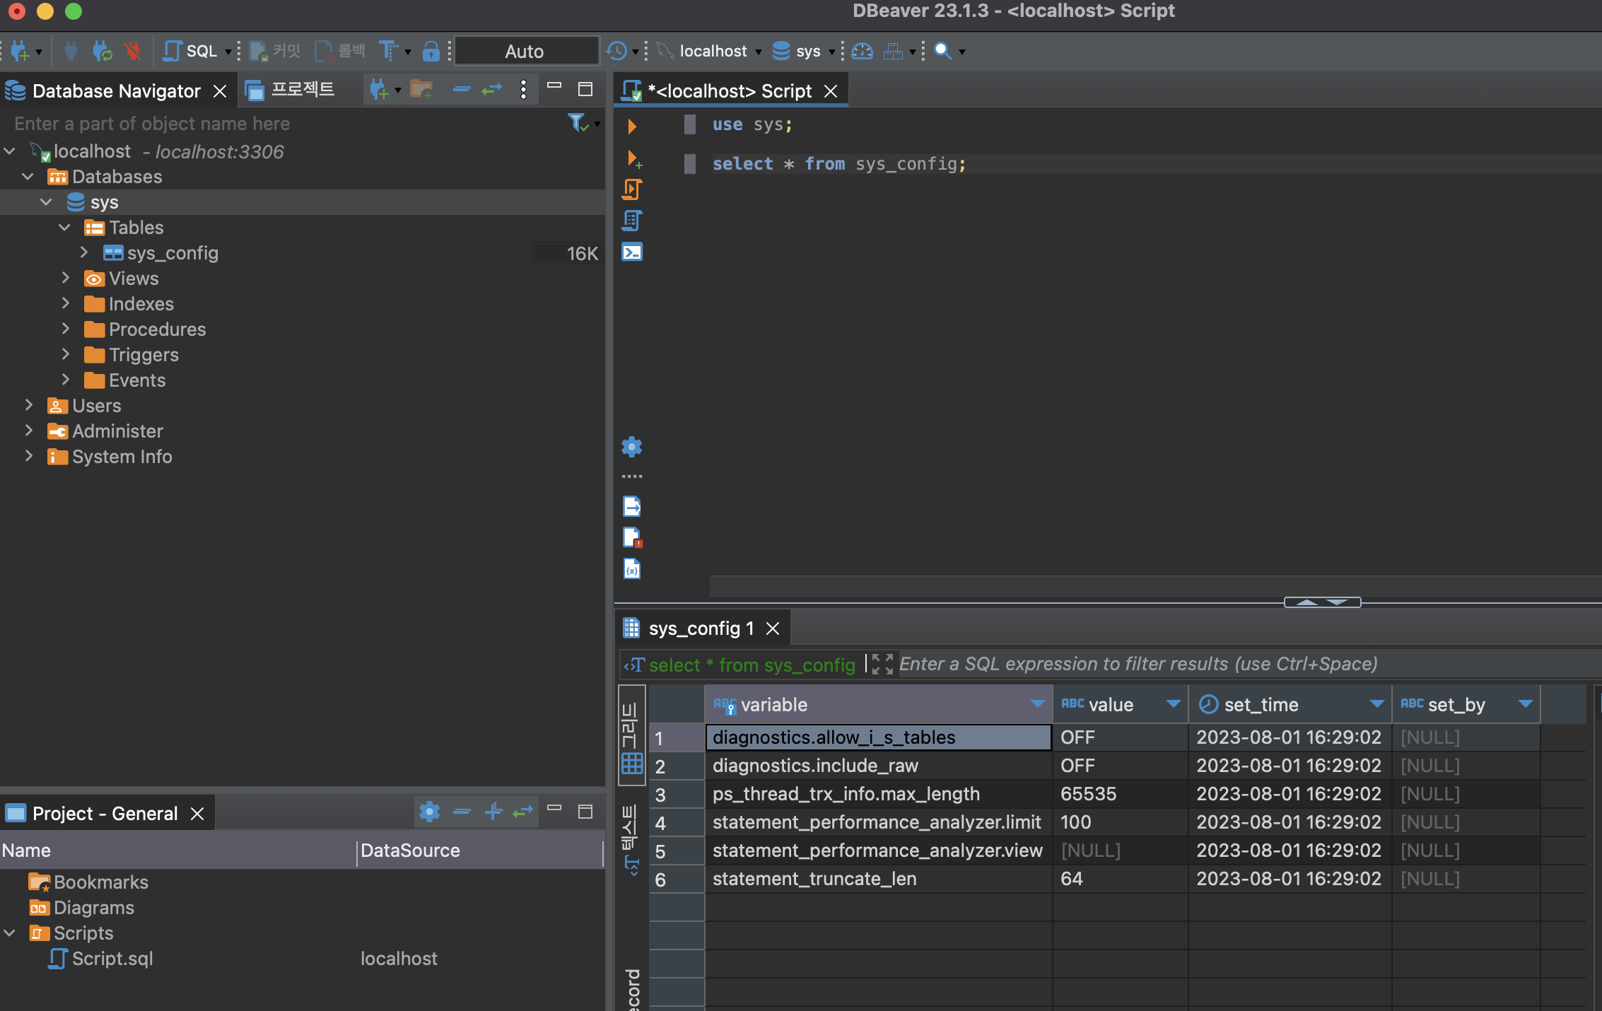1602x1011 pixels.
Task: Click the project panel plus icon
Action: [493, 812]
